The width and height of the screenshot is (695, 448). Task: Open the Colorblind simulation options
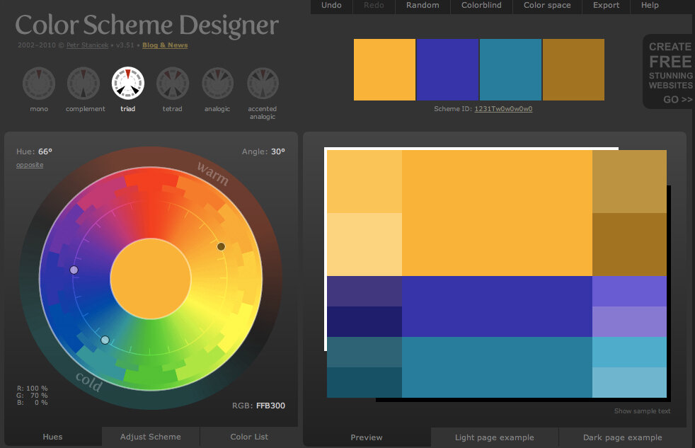click(x=481, y=6)
